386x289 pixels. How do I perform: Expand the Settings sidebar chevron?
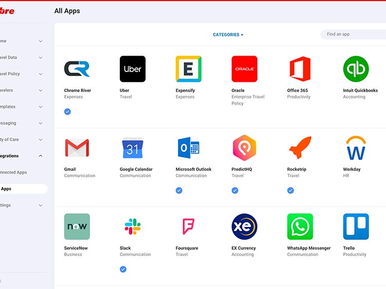coord(41,205)
